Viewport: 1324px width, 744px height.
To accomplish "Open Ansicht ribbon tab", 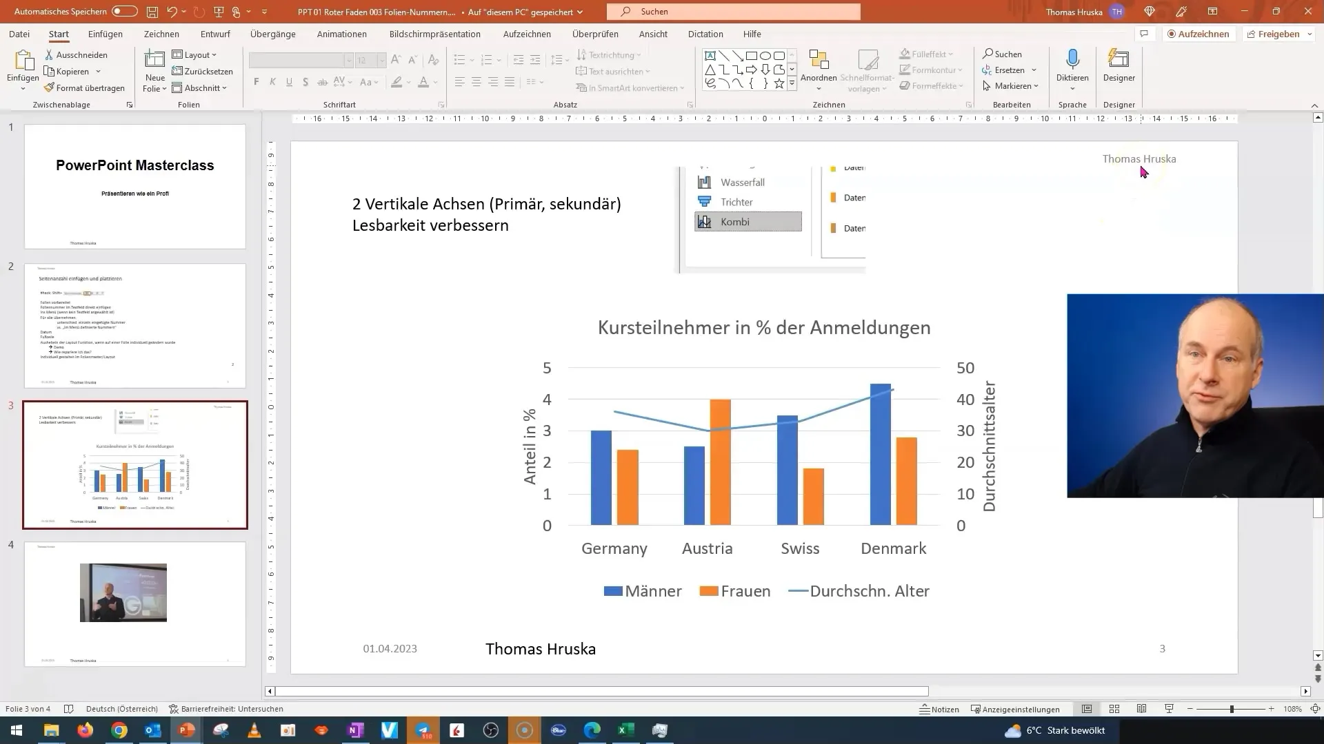I will point(653,34).
